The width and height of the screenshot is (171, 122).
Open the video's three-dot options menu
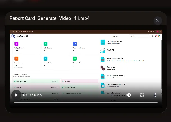(x=155, y=95)
